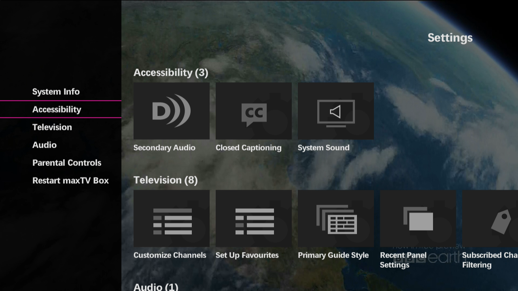Click the Primary Guide Style label

(x=333, y=255)
